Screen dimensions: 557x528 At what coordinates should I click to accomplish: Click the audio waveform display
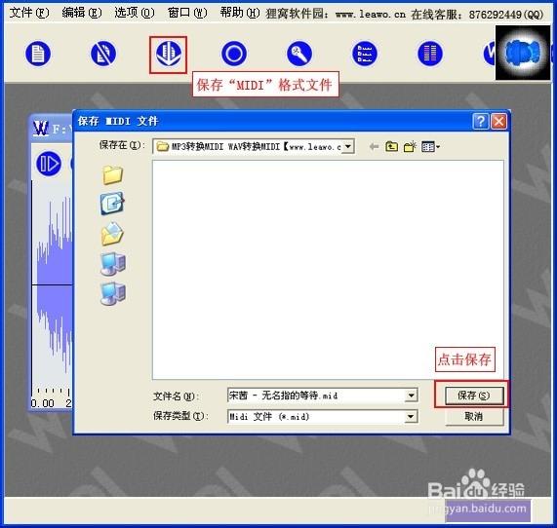pos(52,283)
